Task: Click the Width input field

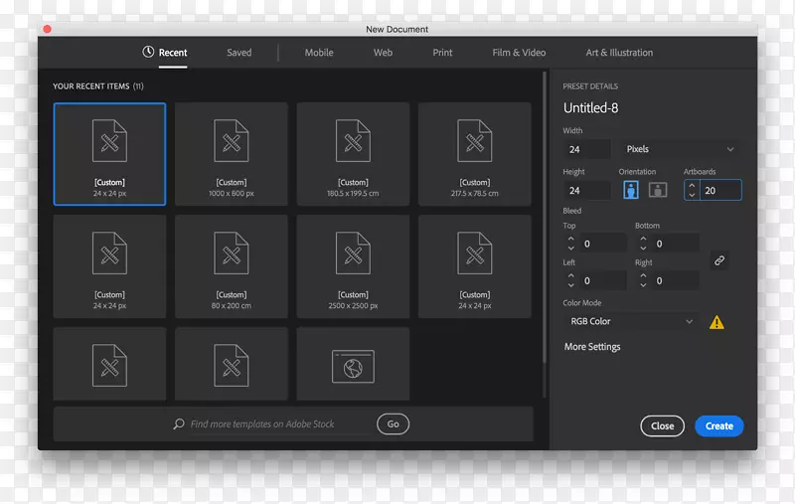Action: [587, 149]
